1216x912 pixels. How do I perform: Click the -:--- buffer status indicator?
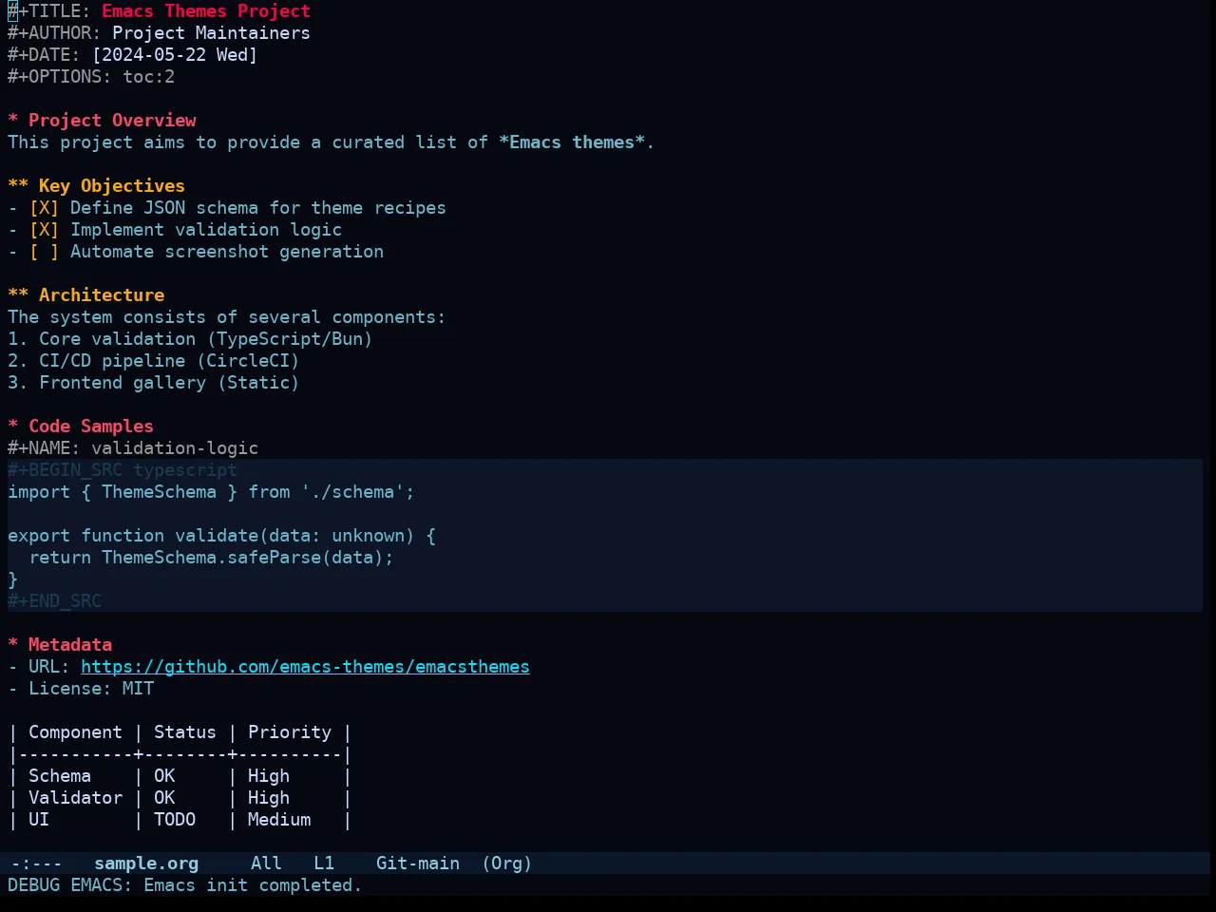pyautogui.click(x=36, y=864)
